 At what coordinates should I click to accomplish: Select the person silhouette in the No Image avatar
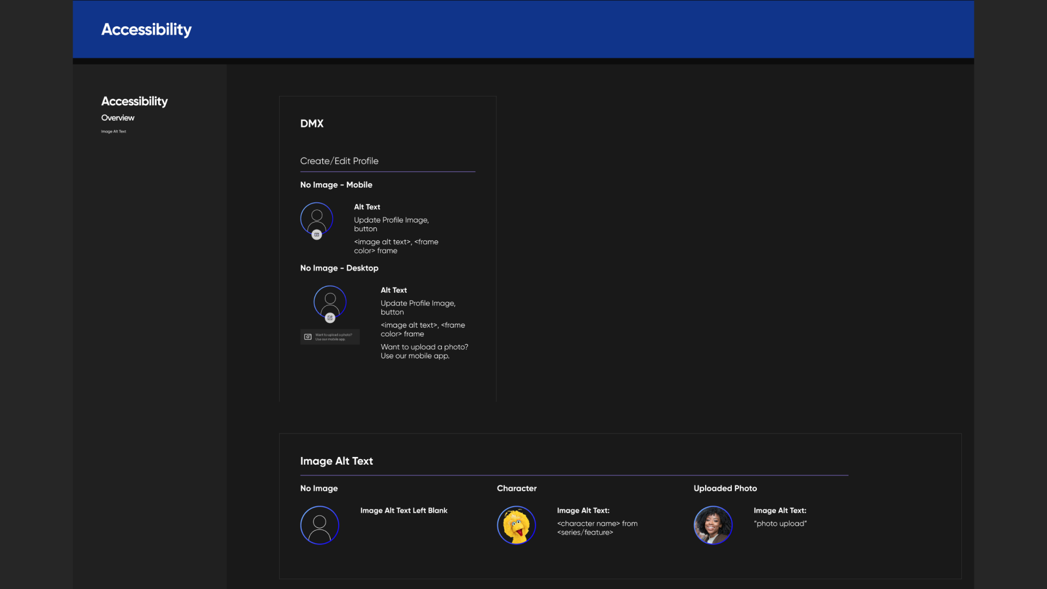[320, 525]
